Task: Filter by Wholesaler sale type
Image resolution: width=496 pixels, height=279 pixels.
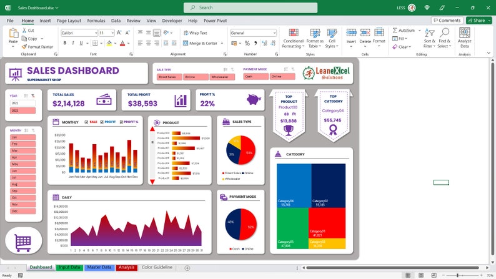Action: click(222, 77)
